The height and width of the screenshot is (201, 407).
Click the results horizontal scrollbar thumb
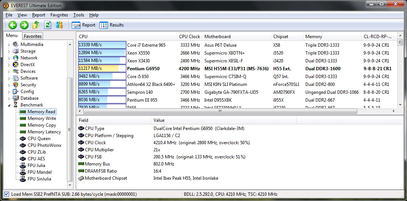(x=220, y=111)
